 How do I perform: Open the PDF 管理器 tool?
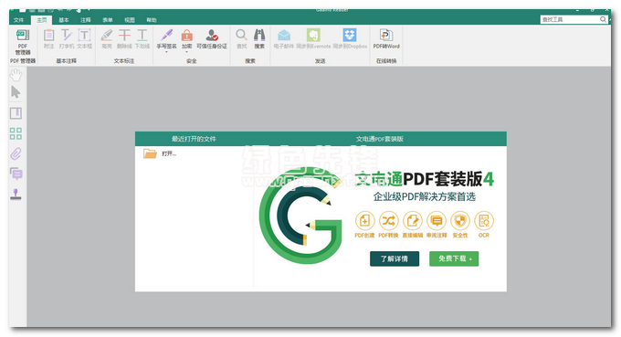[23, 41]
